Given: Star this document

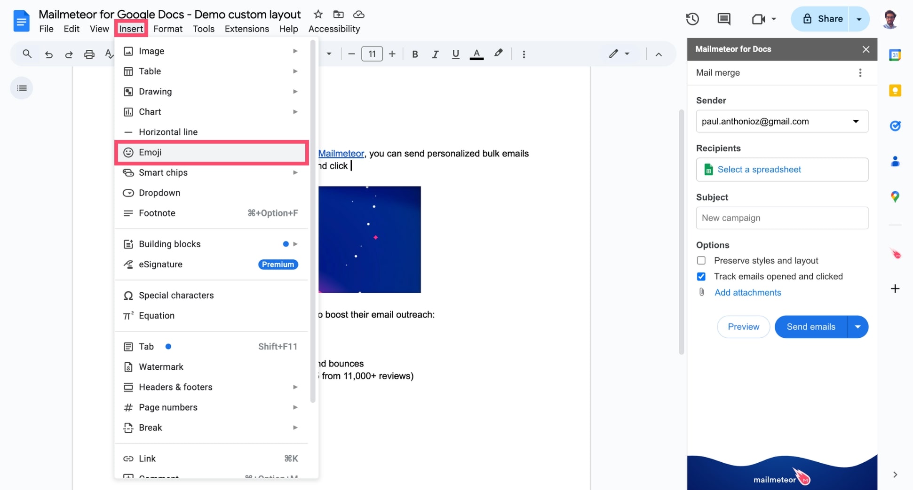Looking at the screenshot, I should click(318, 15).
